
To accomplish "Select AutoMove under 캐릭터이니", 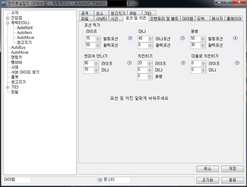I will [x=26, y=38].
